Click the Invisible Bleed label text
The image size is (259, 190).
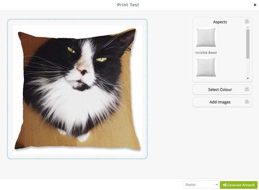tap(206, 53)
